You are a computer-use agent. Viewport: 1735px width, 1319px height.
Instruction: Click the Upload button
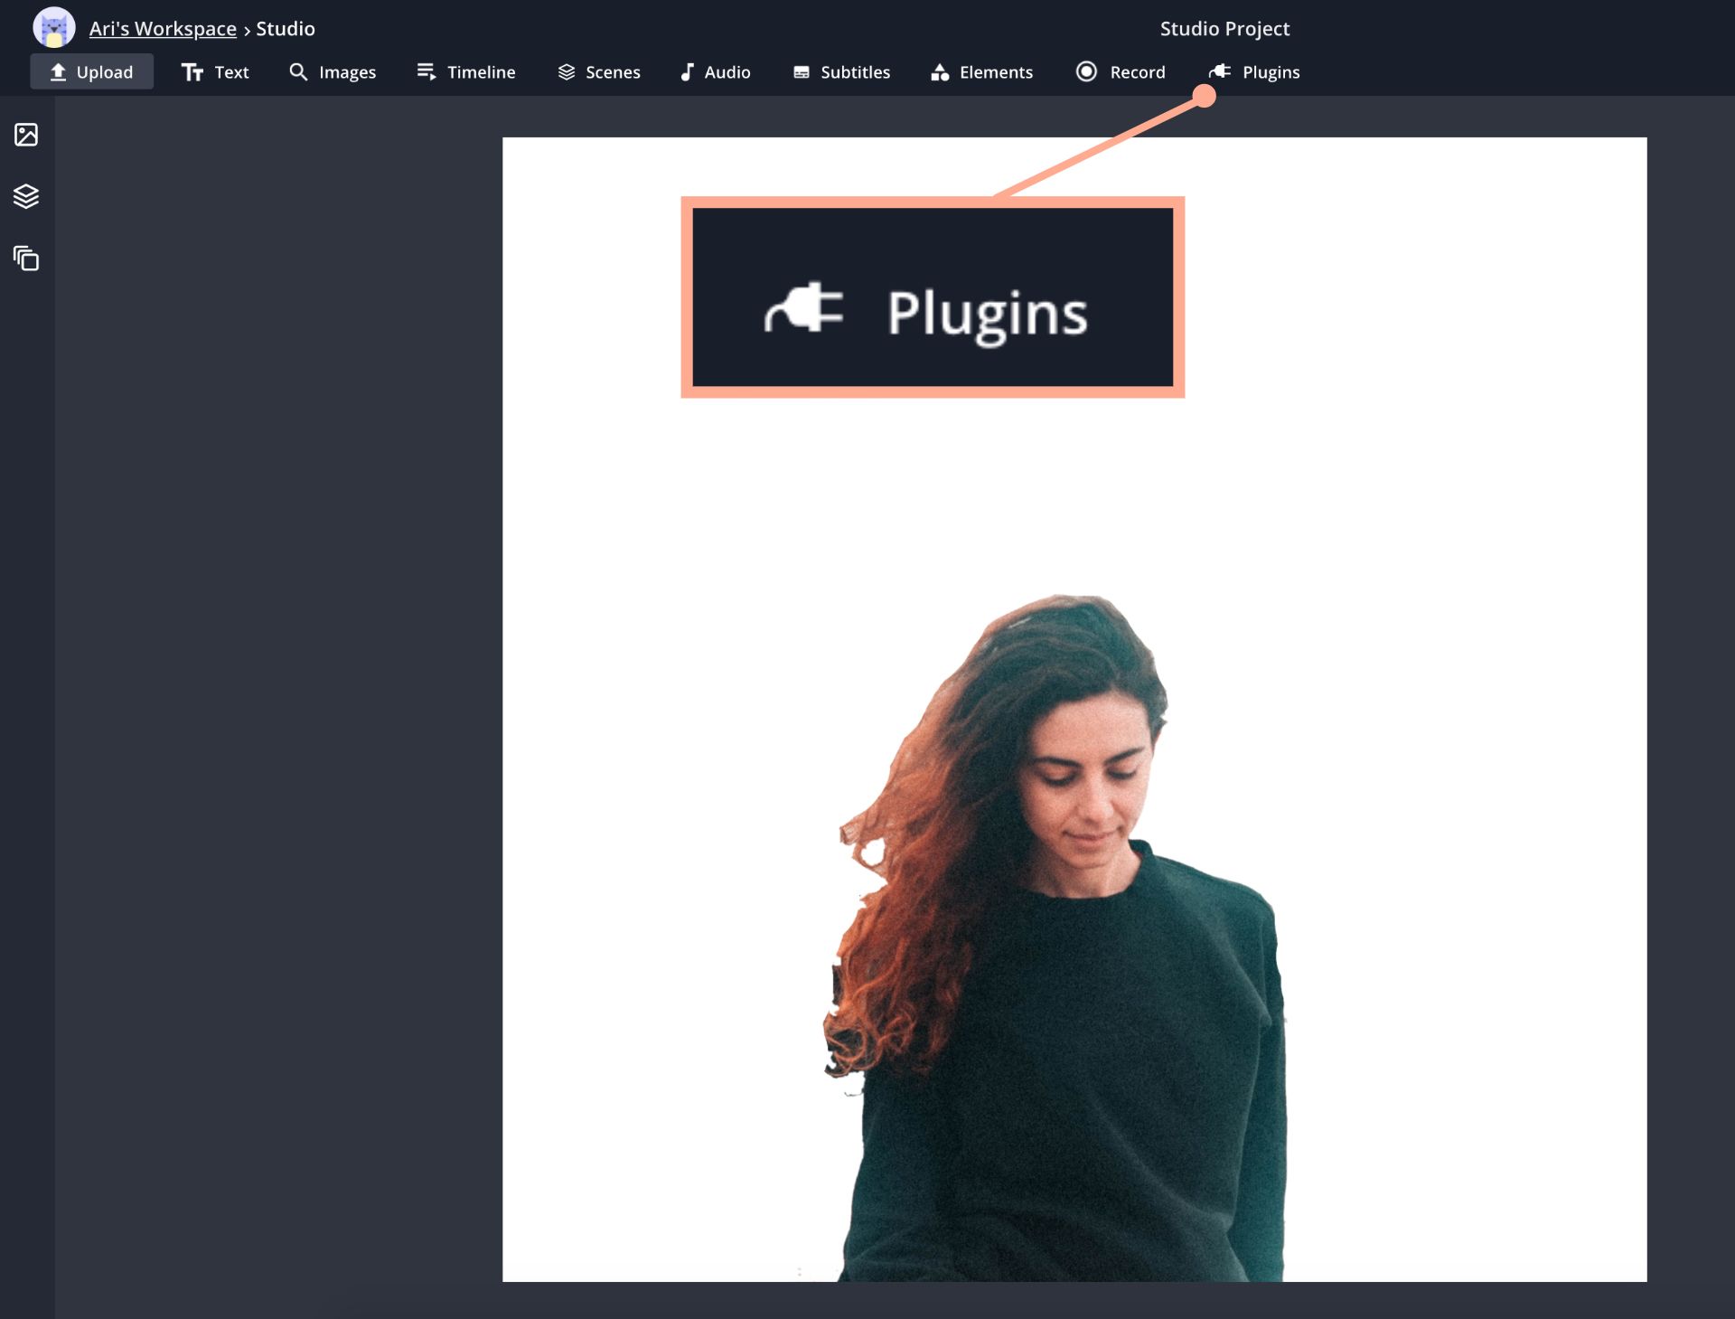pyautogui.click(x=91, y=71)
